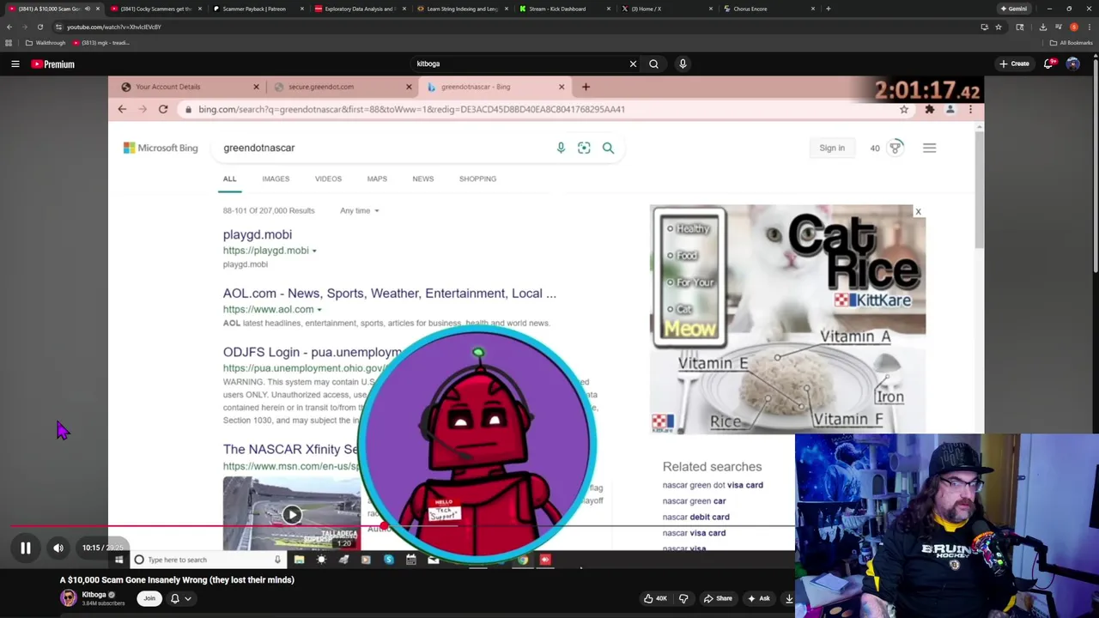
Task: Select the Food radio option in ad
Action: click(671, 256)
